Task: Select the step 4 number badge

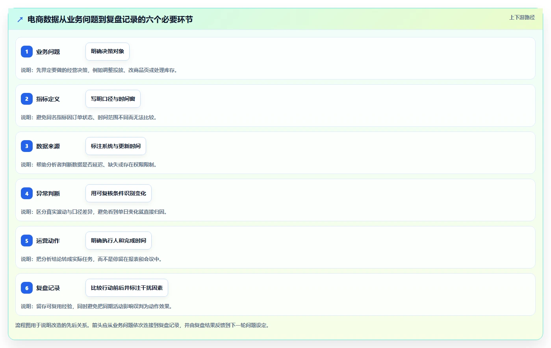Action: (x=27, y=193)
